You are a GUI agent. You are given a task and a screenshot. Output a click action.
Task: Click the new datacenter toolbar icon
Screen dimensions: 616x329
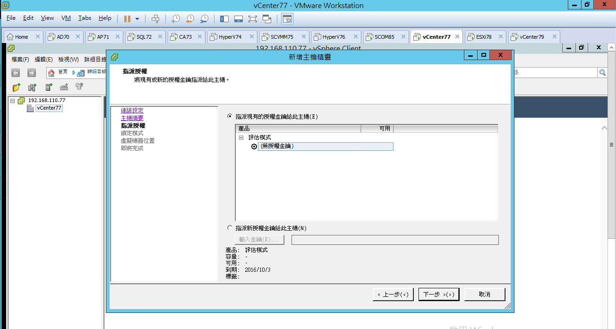point(32,87)
